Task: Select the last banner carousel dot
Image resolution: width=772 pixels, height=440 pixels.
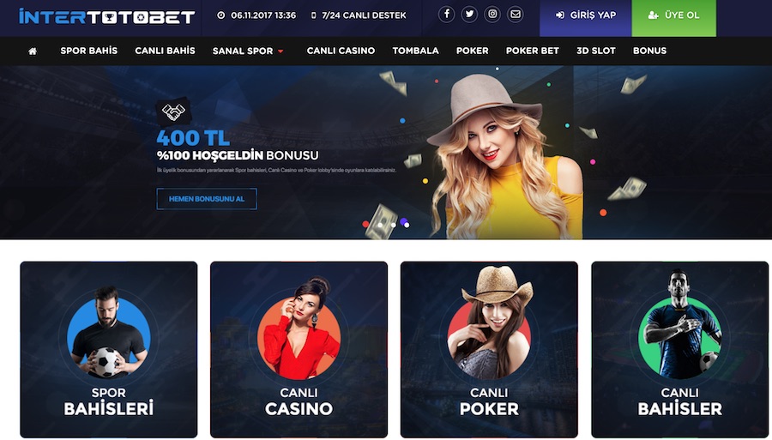Action: 407,225
